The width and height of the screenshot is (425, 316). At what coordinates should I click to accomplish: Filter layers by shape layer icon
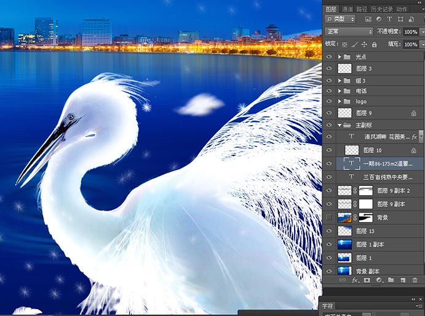coord(400,19)
